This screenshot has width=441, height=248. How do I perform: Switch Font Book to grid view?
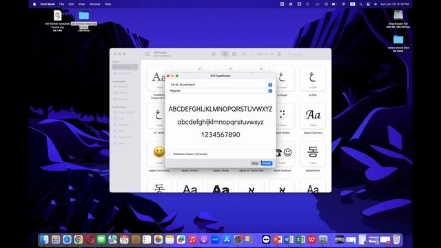click(225, 54)
